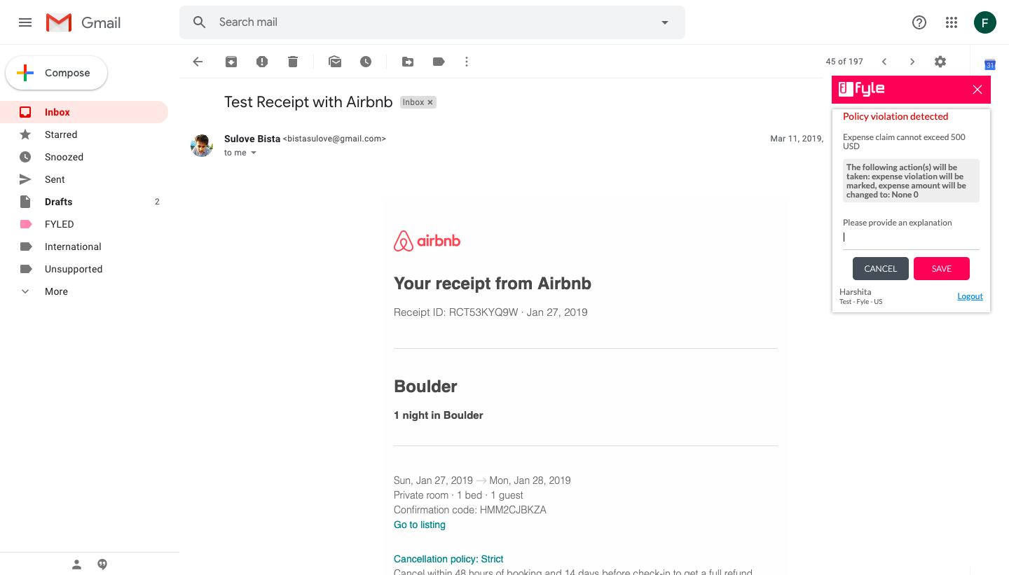Open the Gmail settings gear
Screen dimensions: 1009x575
click(940, 62)
